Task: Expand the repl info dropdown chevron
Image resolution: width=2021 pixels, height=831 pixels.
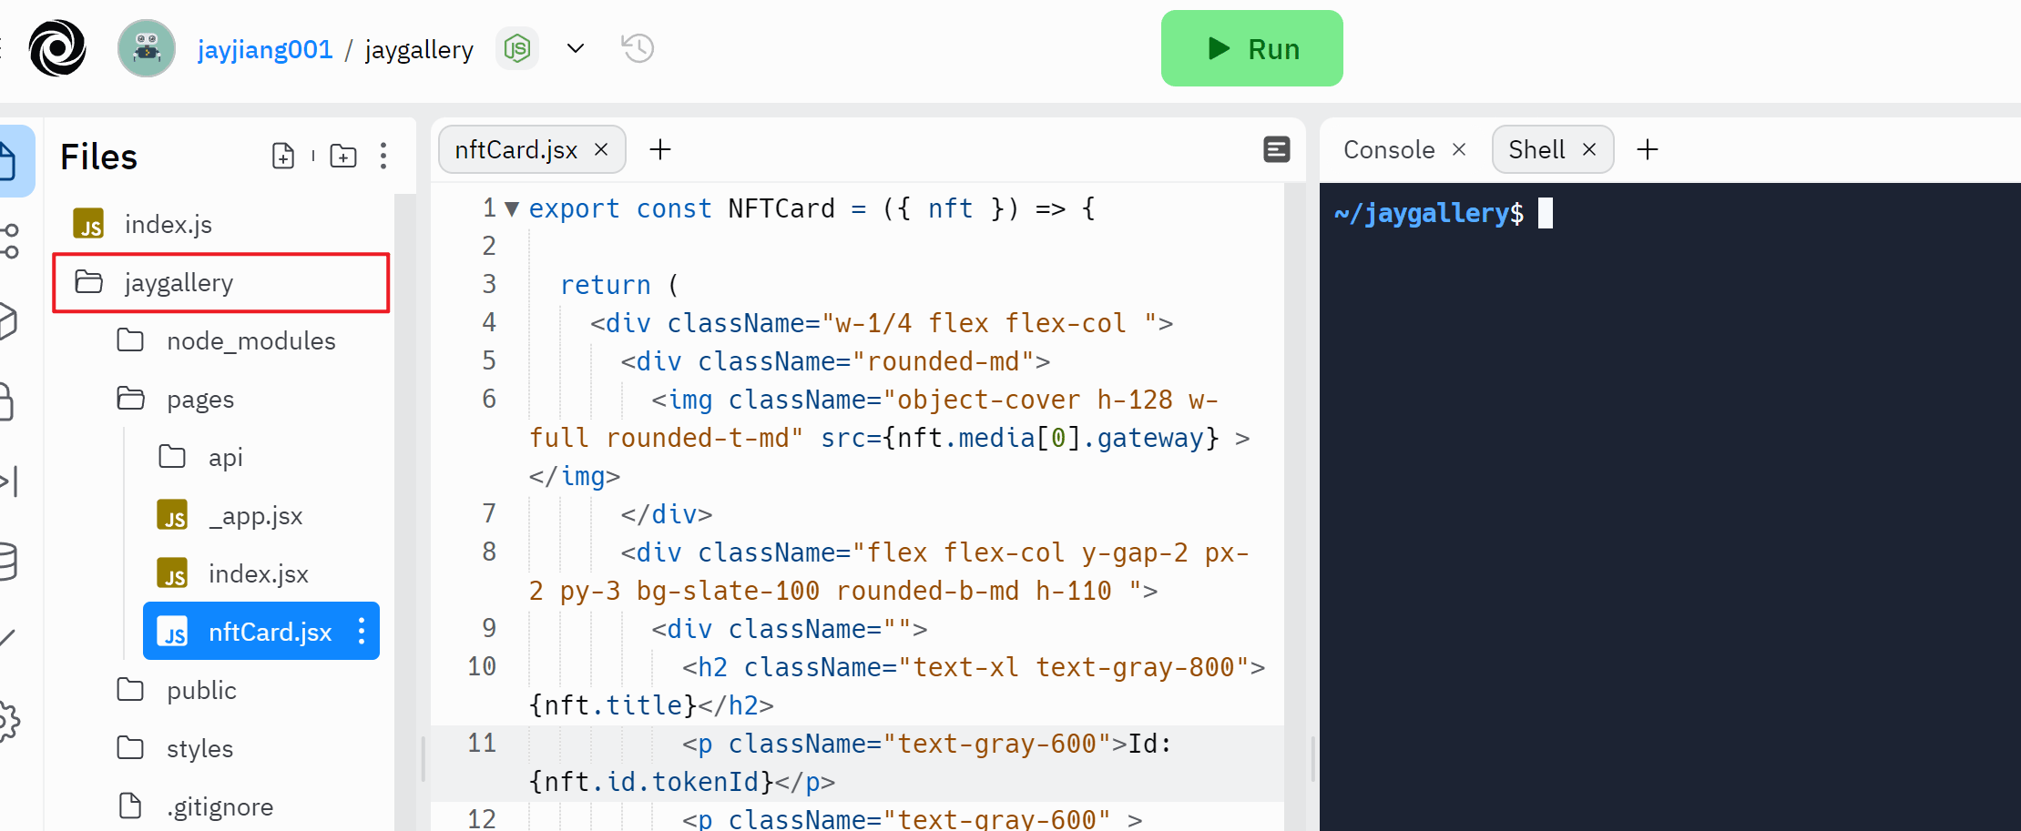Action: pos(576,48)
